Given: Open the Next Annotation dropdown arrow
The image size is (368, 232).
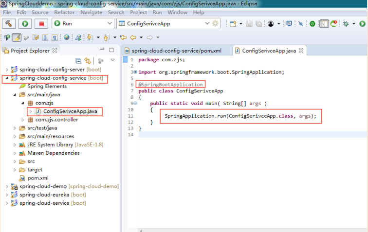Looking at the screenshot, I should tap(98, 37).
